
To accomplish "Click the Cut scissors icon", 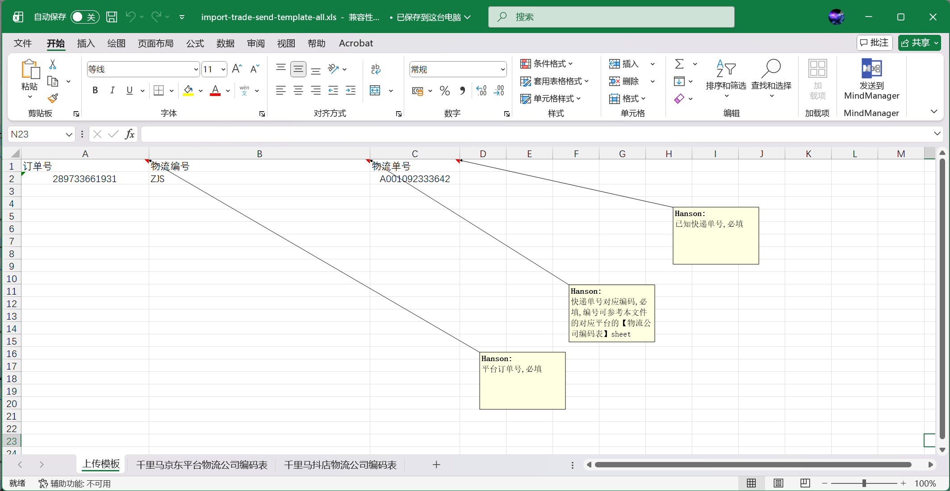I will pos(53,65).
